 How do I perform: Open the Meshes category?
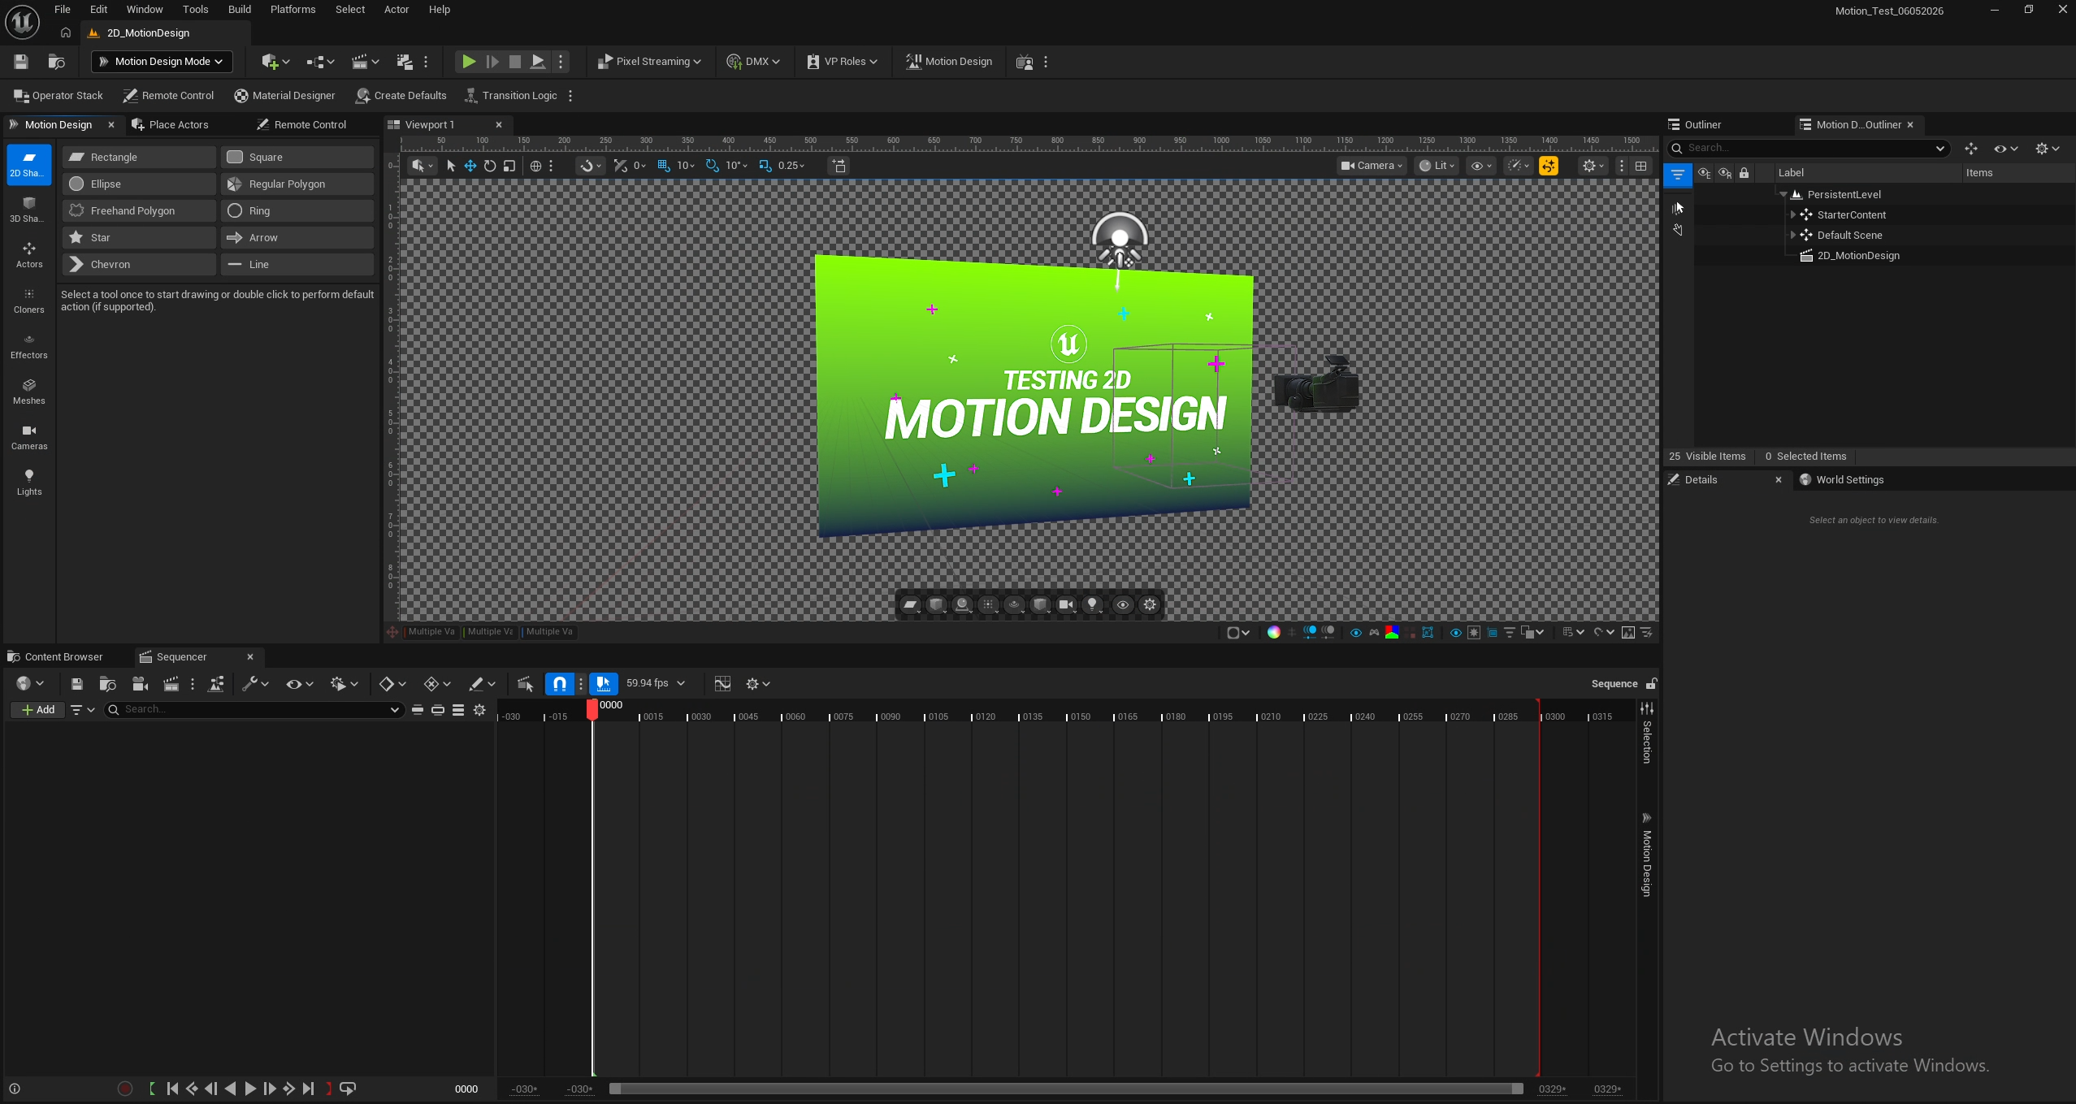[29, 392]
